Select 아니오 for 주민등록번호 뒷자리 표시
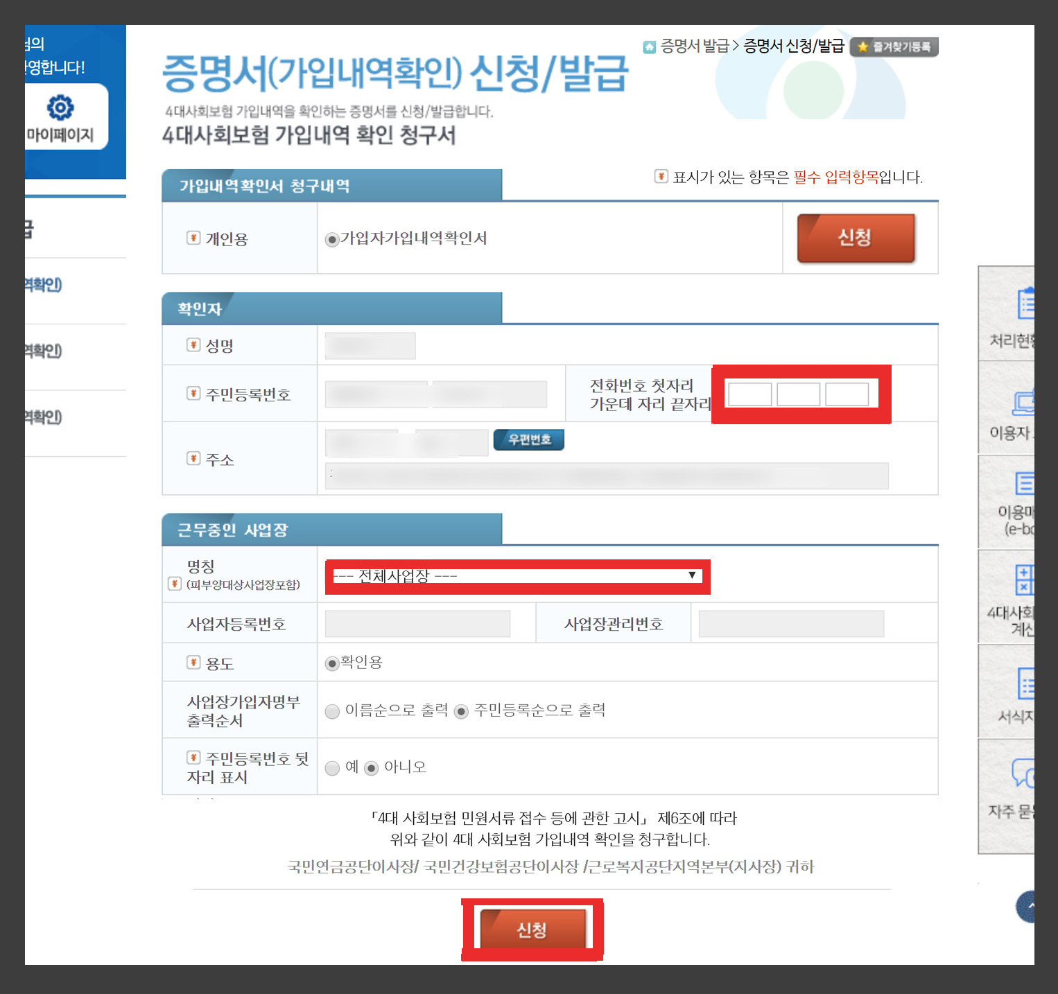 click(372, 768)
